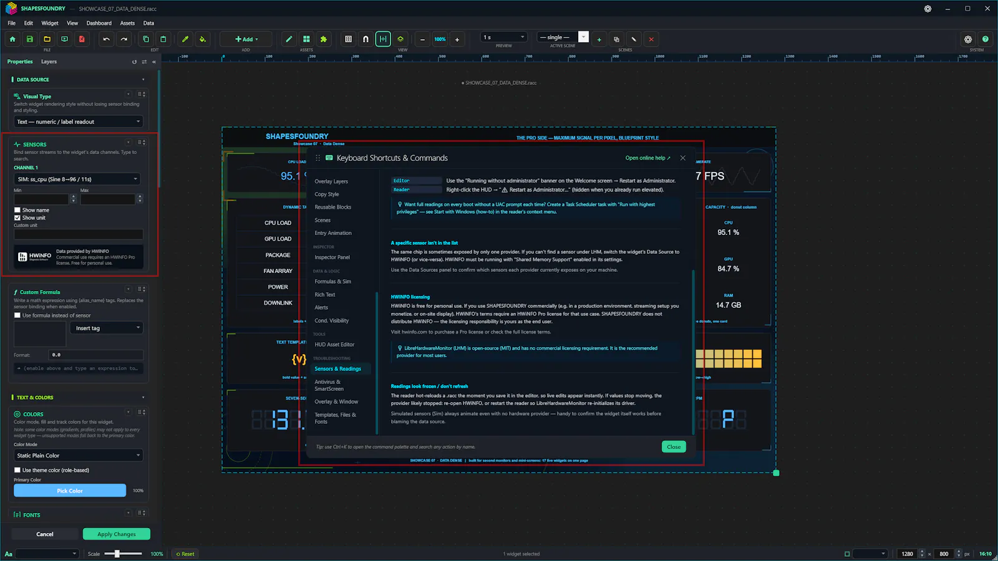Viewport: 998px width, 561px height.
Task: Toggle magnet snap tool in toolbar
Action: pos(366,39)
